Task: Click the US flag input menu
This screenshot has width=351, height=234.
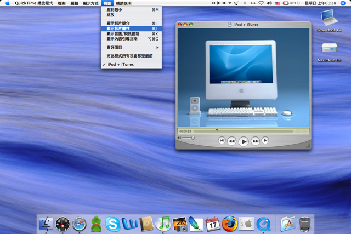Action: [x=278, y=3]
